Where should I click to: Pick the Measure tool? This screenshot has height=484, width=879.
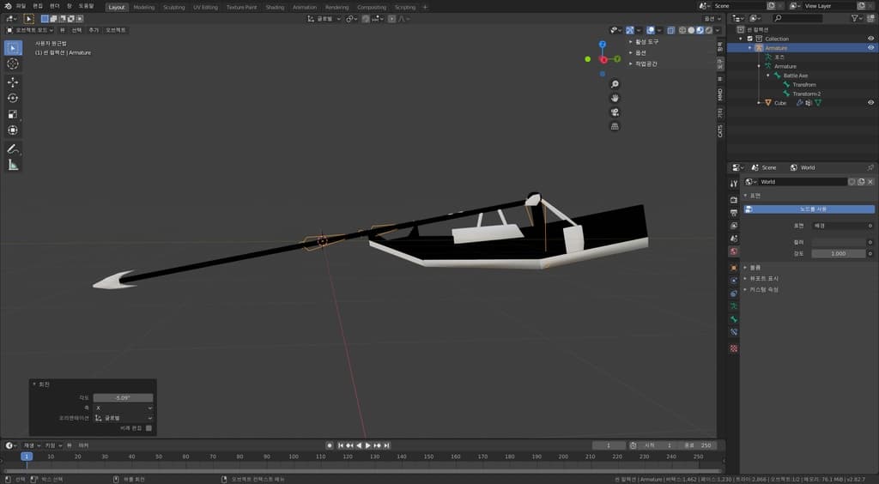(13, 165)
